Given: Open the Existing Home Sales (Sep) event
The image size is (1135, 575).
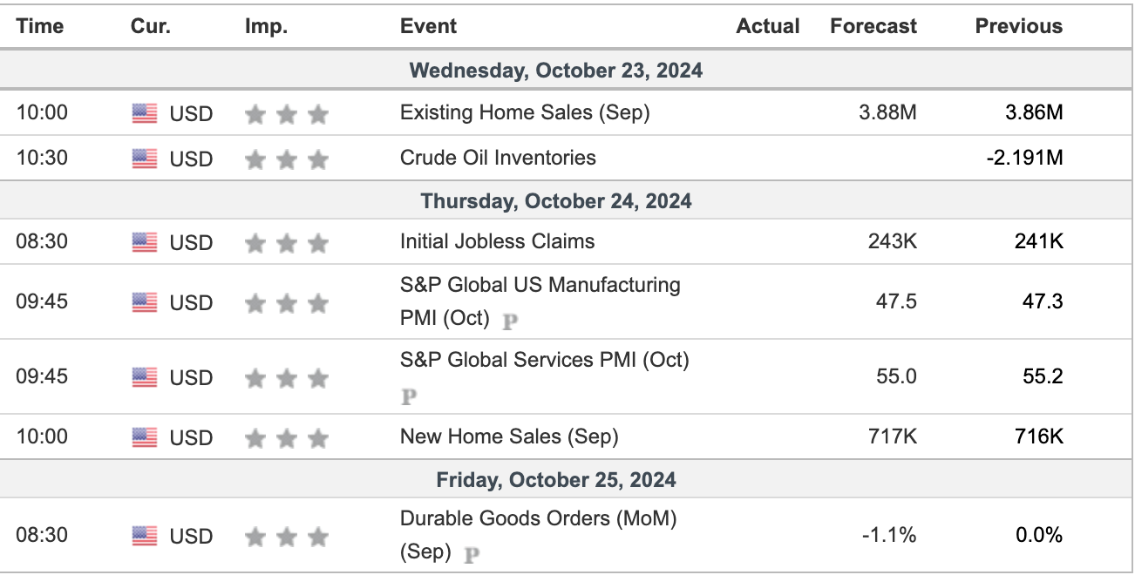Looking at the screenshot, I should coord(525,112).
